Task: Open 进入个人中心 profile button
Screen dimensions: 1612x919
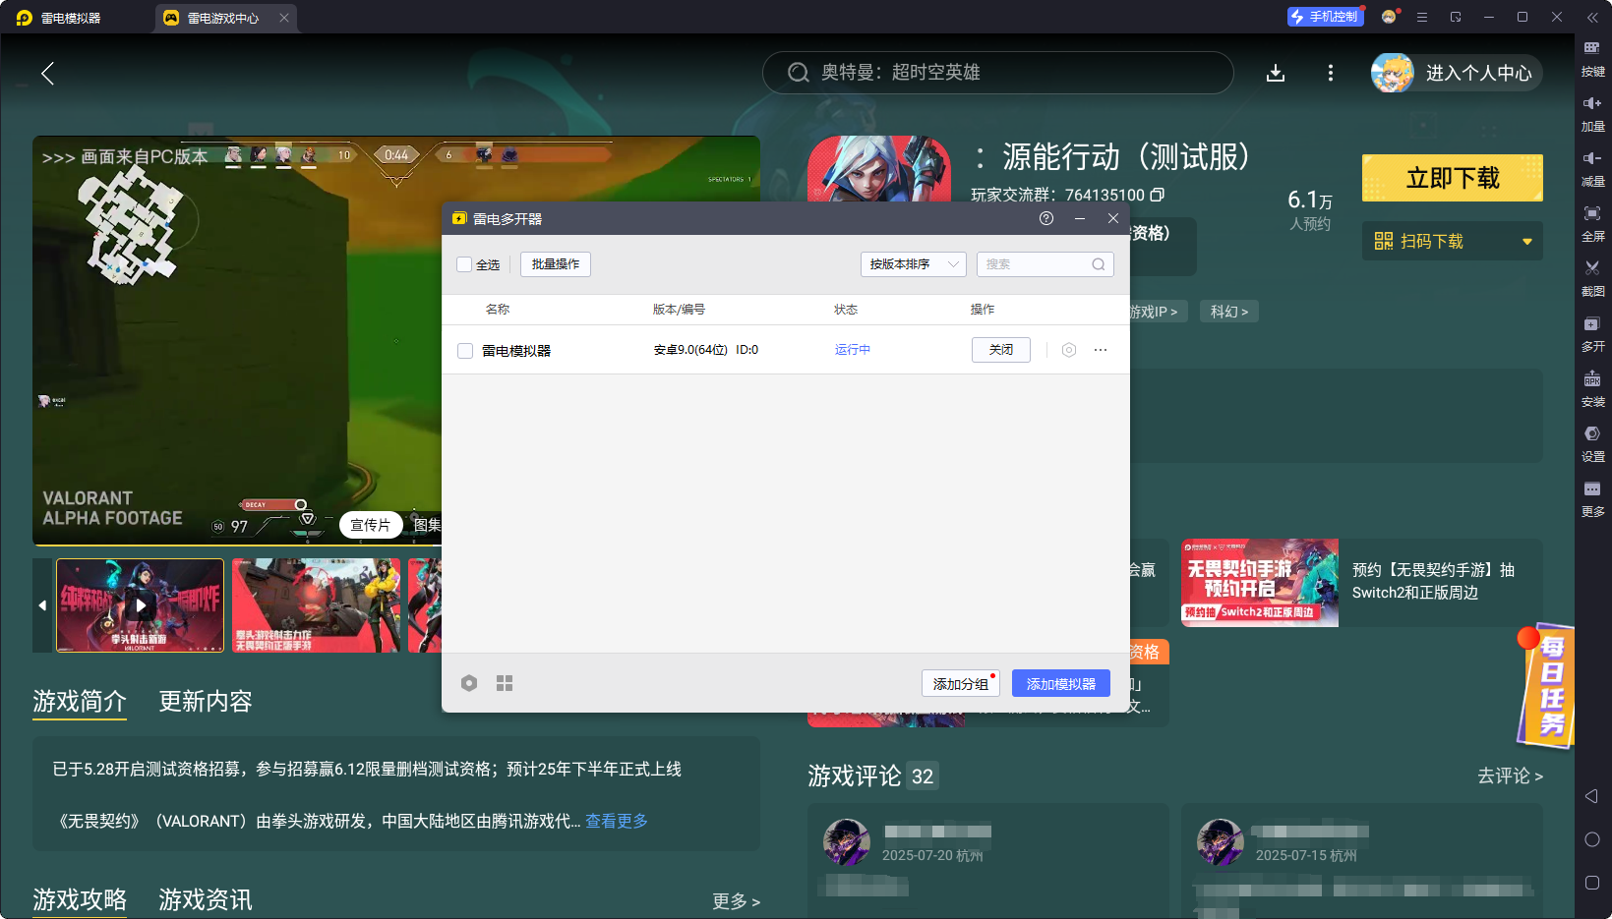Action: pyautogui.click(x=1457, y=73)
